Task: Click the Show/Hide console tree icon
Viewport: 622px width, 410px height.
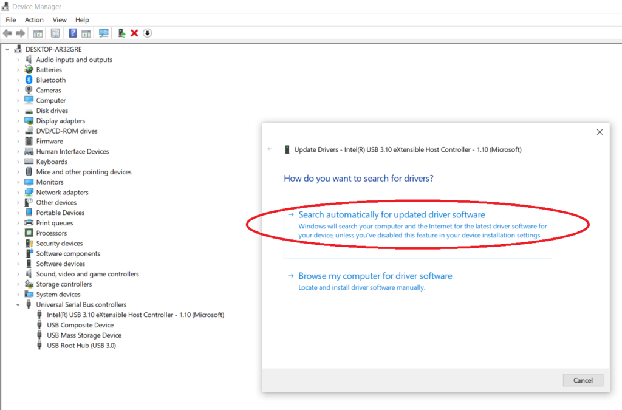Action: pyautogui.click(x=38, y=33)
